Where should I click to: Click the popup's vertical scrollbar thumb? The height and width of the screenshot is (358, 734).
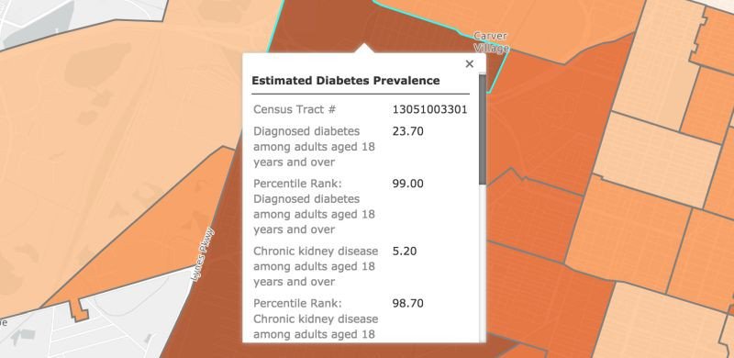coord(483,129)
